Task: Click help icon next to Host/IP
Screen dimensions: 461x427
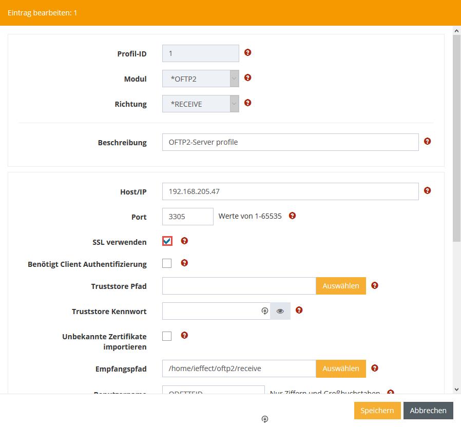Action: pyautogui.click(x=427, y=190)
